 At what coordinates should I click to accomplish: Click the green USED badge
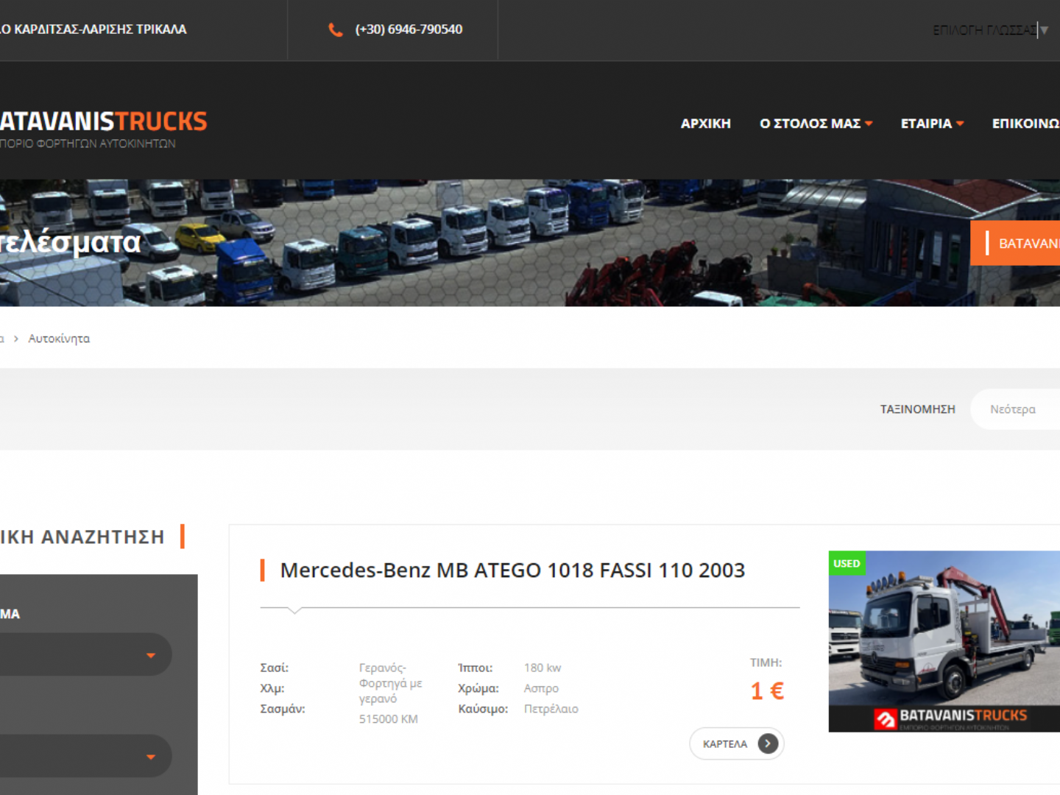coord(847,563)
